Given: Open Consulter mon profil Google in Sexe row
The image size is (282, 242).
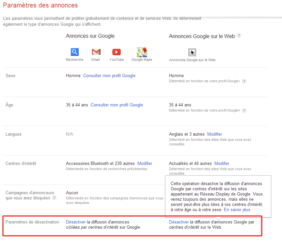Looking at the screenshot, I should pyautogui.click(x=109, y=76).
